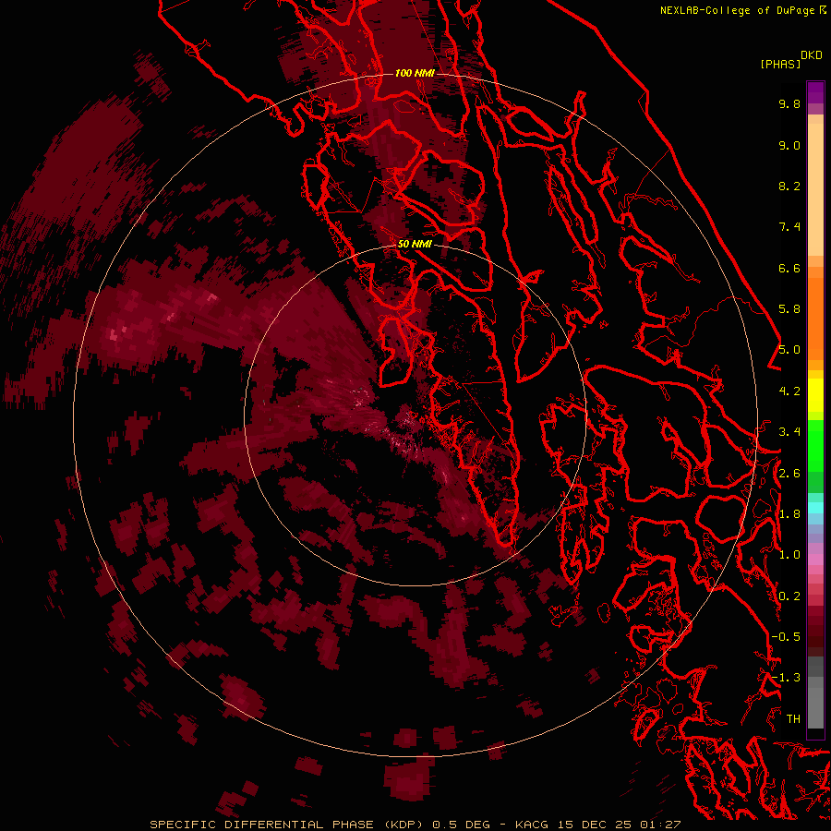This screenshot has width=831, height=831.
Task: Click the 6.6 legend value
Action: (x=789, y=268)
